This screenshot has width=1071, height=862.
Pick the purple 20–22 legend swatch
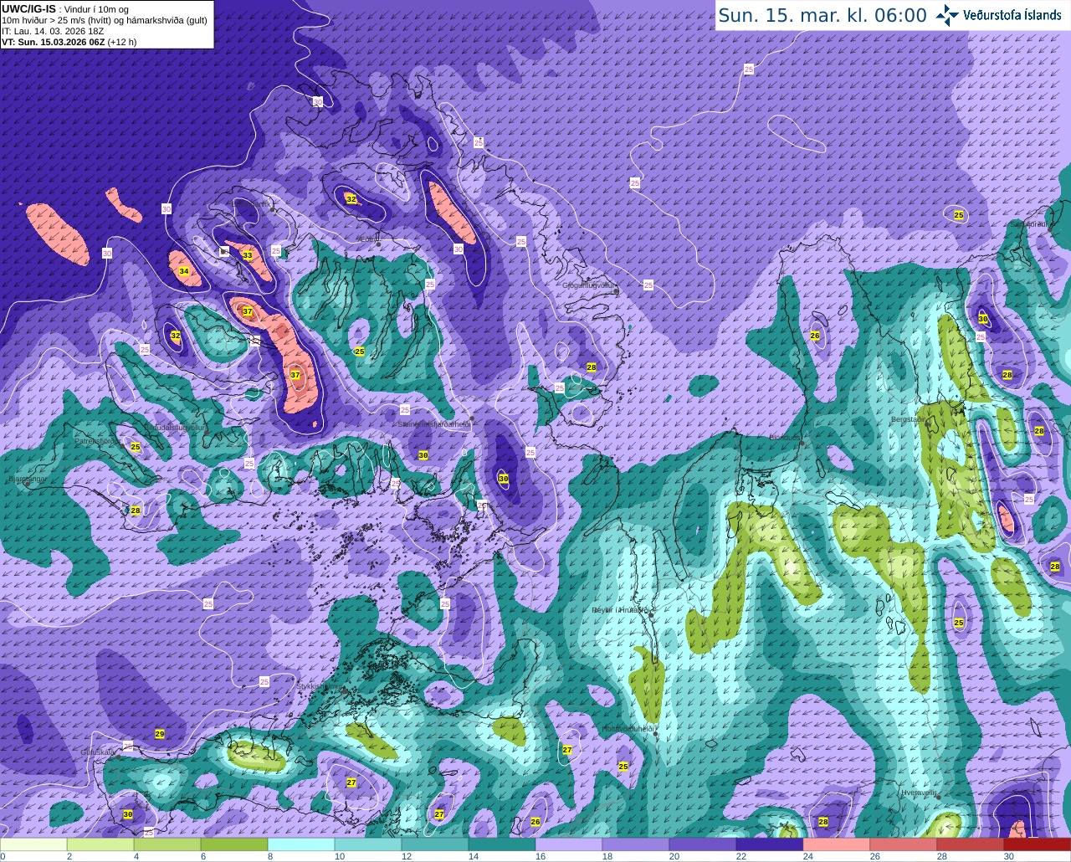(703, 844)
